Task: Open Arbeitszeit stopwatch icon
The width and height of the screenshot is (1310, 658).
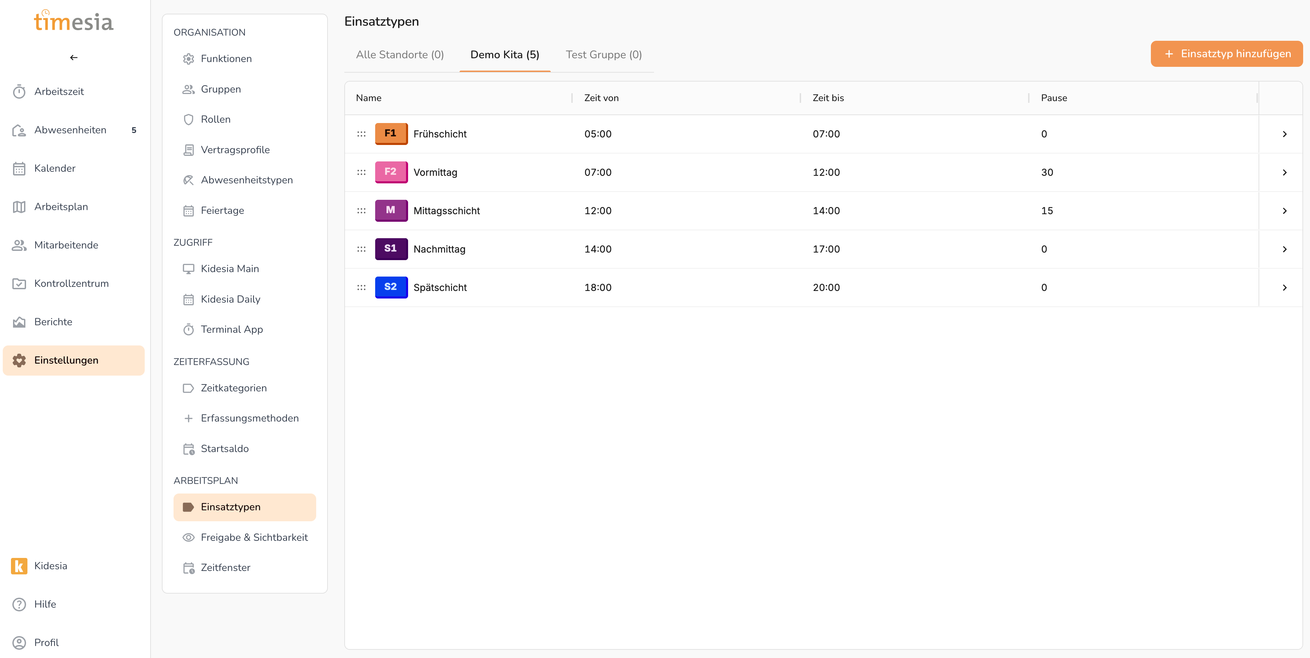Action: click(19, 92)
